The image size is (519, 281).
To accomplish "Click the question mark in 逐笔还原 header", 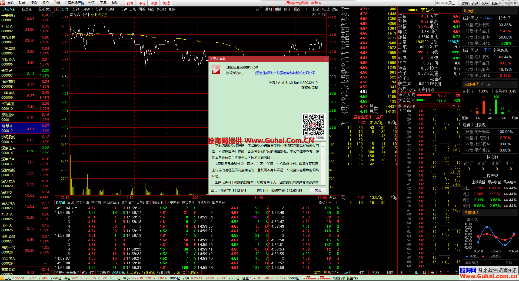I will pos(458,106).
